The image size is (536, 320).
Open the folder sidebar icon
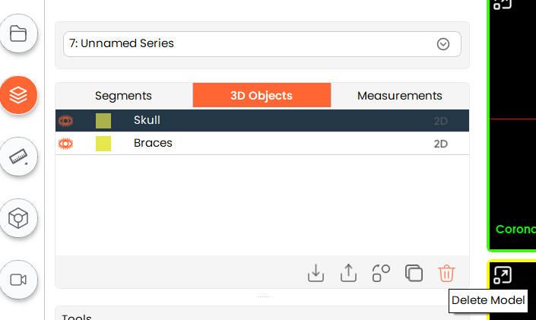[18, 33]
